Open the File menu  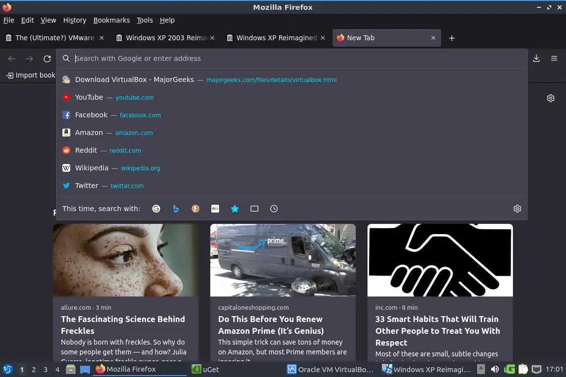pyautogui.click(x=9, y=20)
